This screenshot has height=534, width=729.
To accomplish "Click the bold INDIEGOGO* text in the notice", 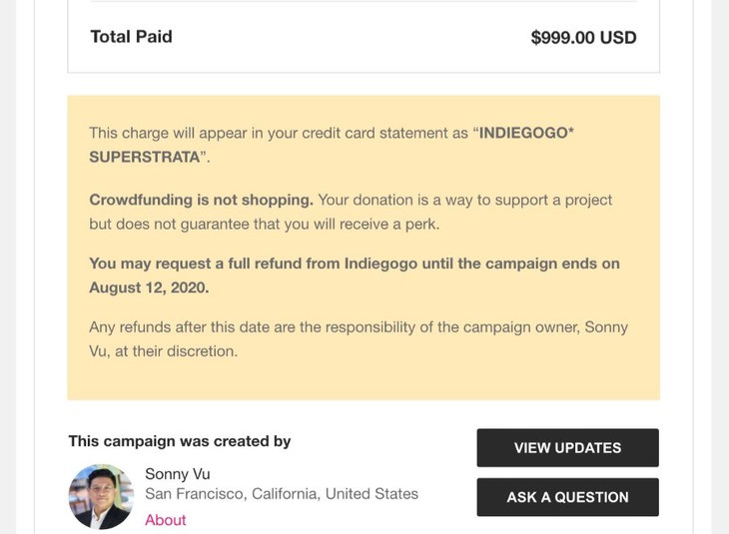I will (x=526, y=133).
